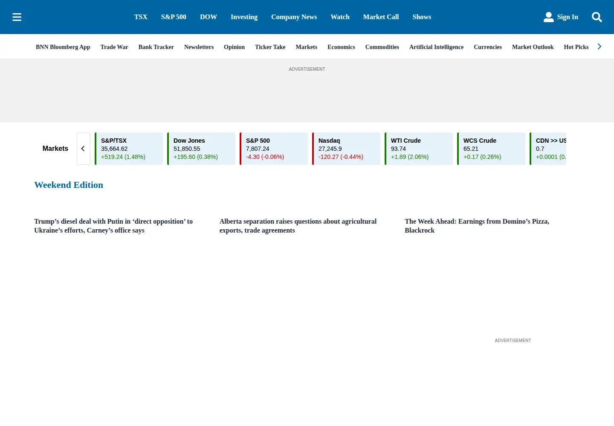
Task: Open Hot Picks topic
Action: click(576, 47)
